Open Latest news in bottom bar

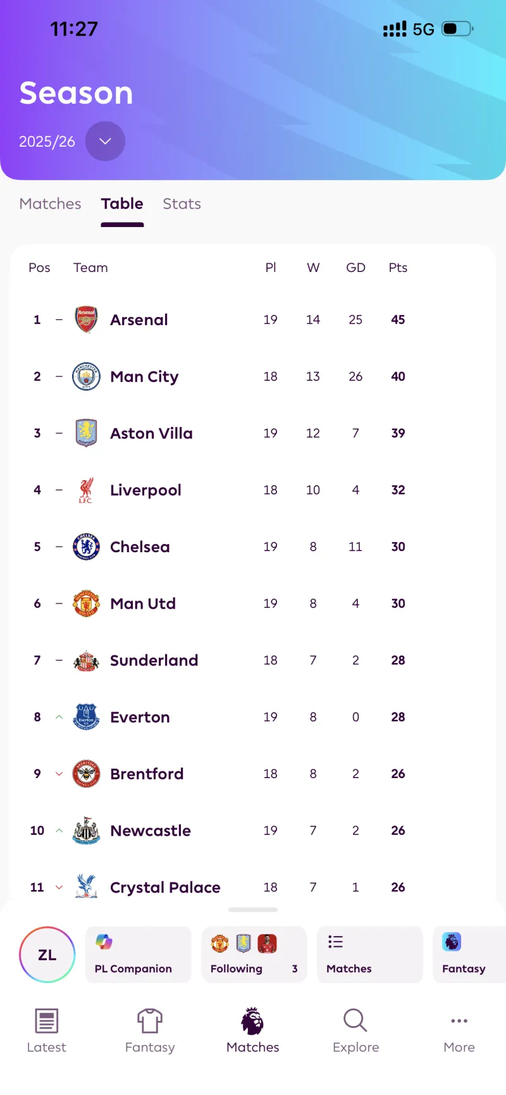tap(47, 1030)
